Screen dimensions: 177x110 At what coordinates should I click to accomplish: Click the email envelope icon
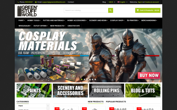(x=36, y=2)
